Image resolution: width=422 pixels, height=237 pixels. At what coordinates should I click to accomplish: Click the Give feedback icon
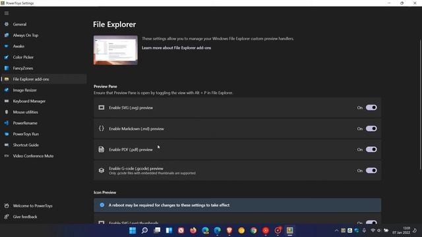(7, 217)
